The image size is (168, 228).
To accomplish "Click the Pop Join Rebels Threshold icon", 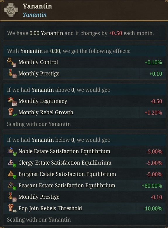I will tap(12, 208).
